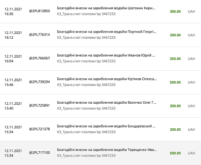201x165 pixels.
Task: Select transaction ID @2PL776314
Action: point(39,35)
